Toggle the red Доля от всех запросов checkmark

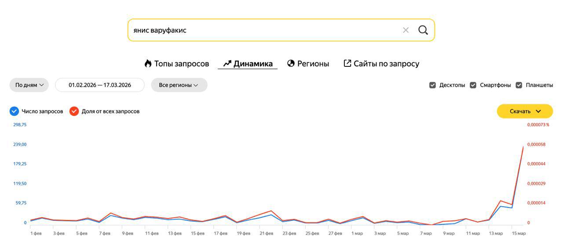click(74, 111)
